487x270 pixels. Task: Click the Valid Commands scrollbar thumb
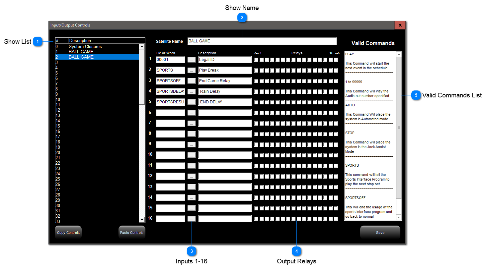399,128
